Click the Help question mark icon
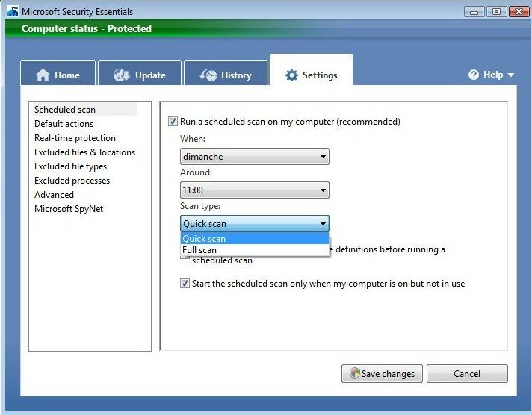This screenshot has height=415, width=532. [474, 75]
